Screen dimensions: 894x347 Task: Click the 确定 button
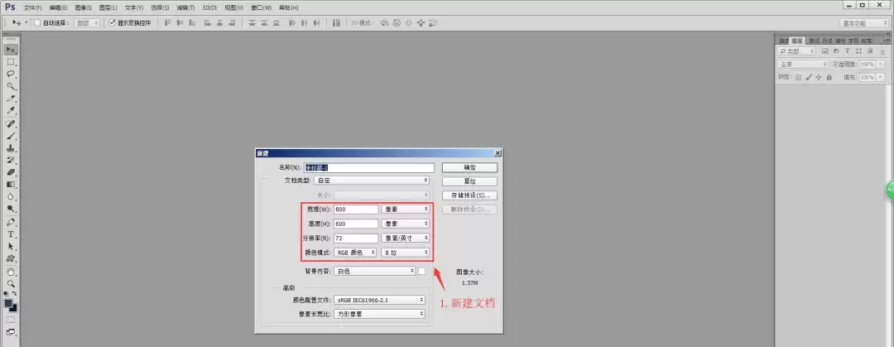coord(470,168)
